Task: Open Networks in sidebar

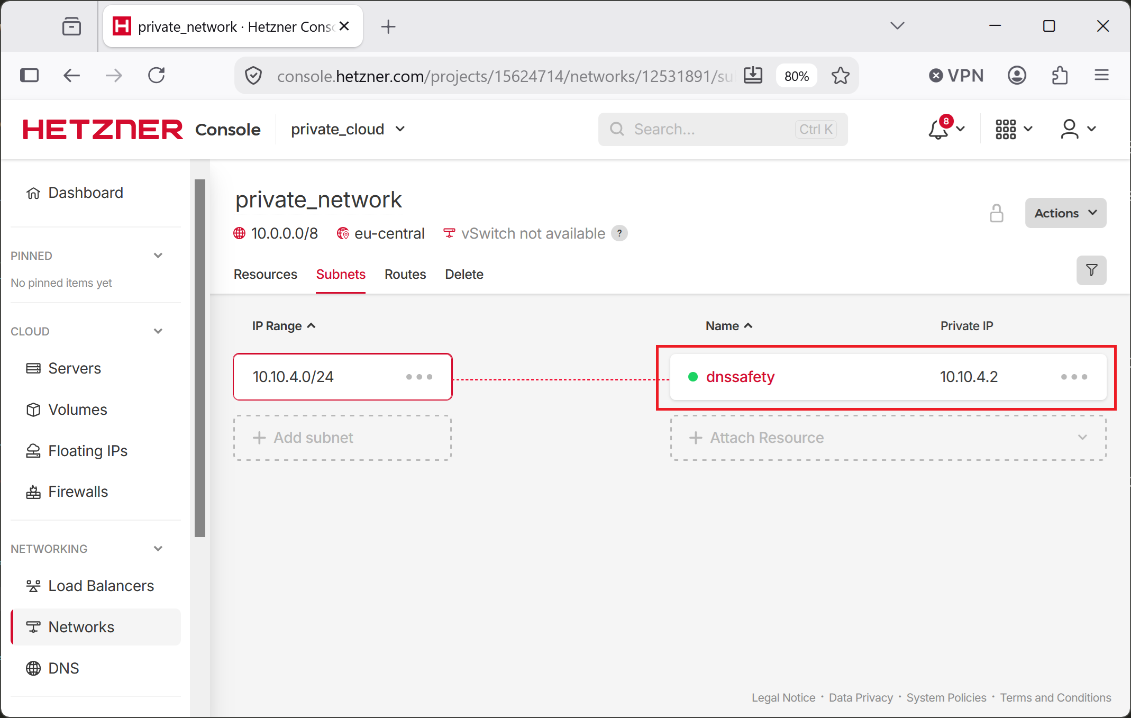Action: [x=95, y=627]
